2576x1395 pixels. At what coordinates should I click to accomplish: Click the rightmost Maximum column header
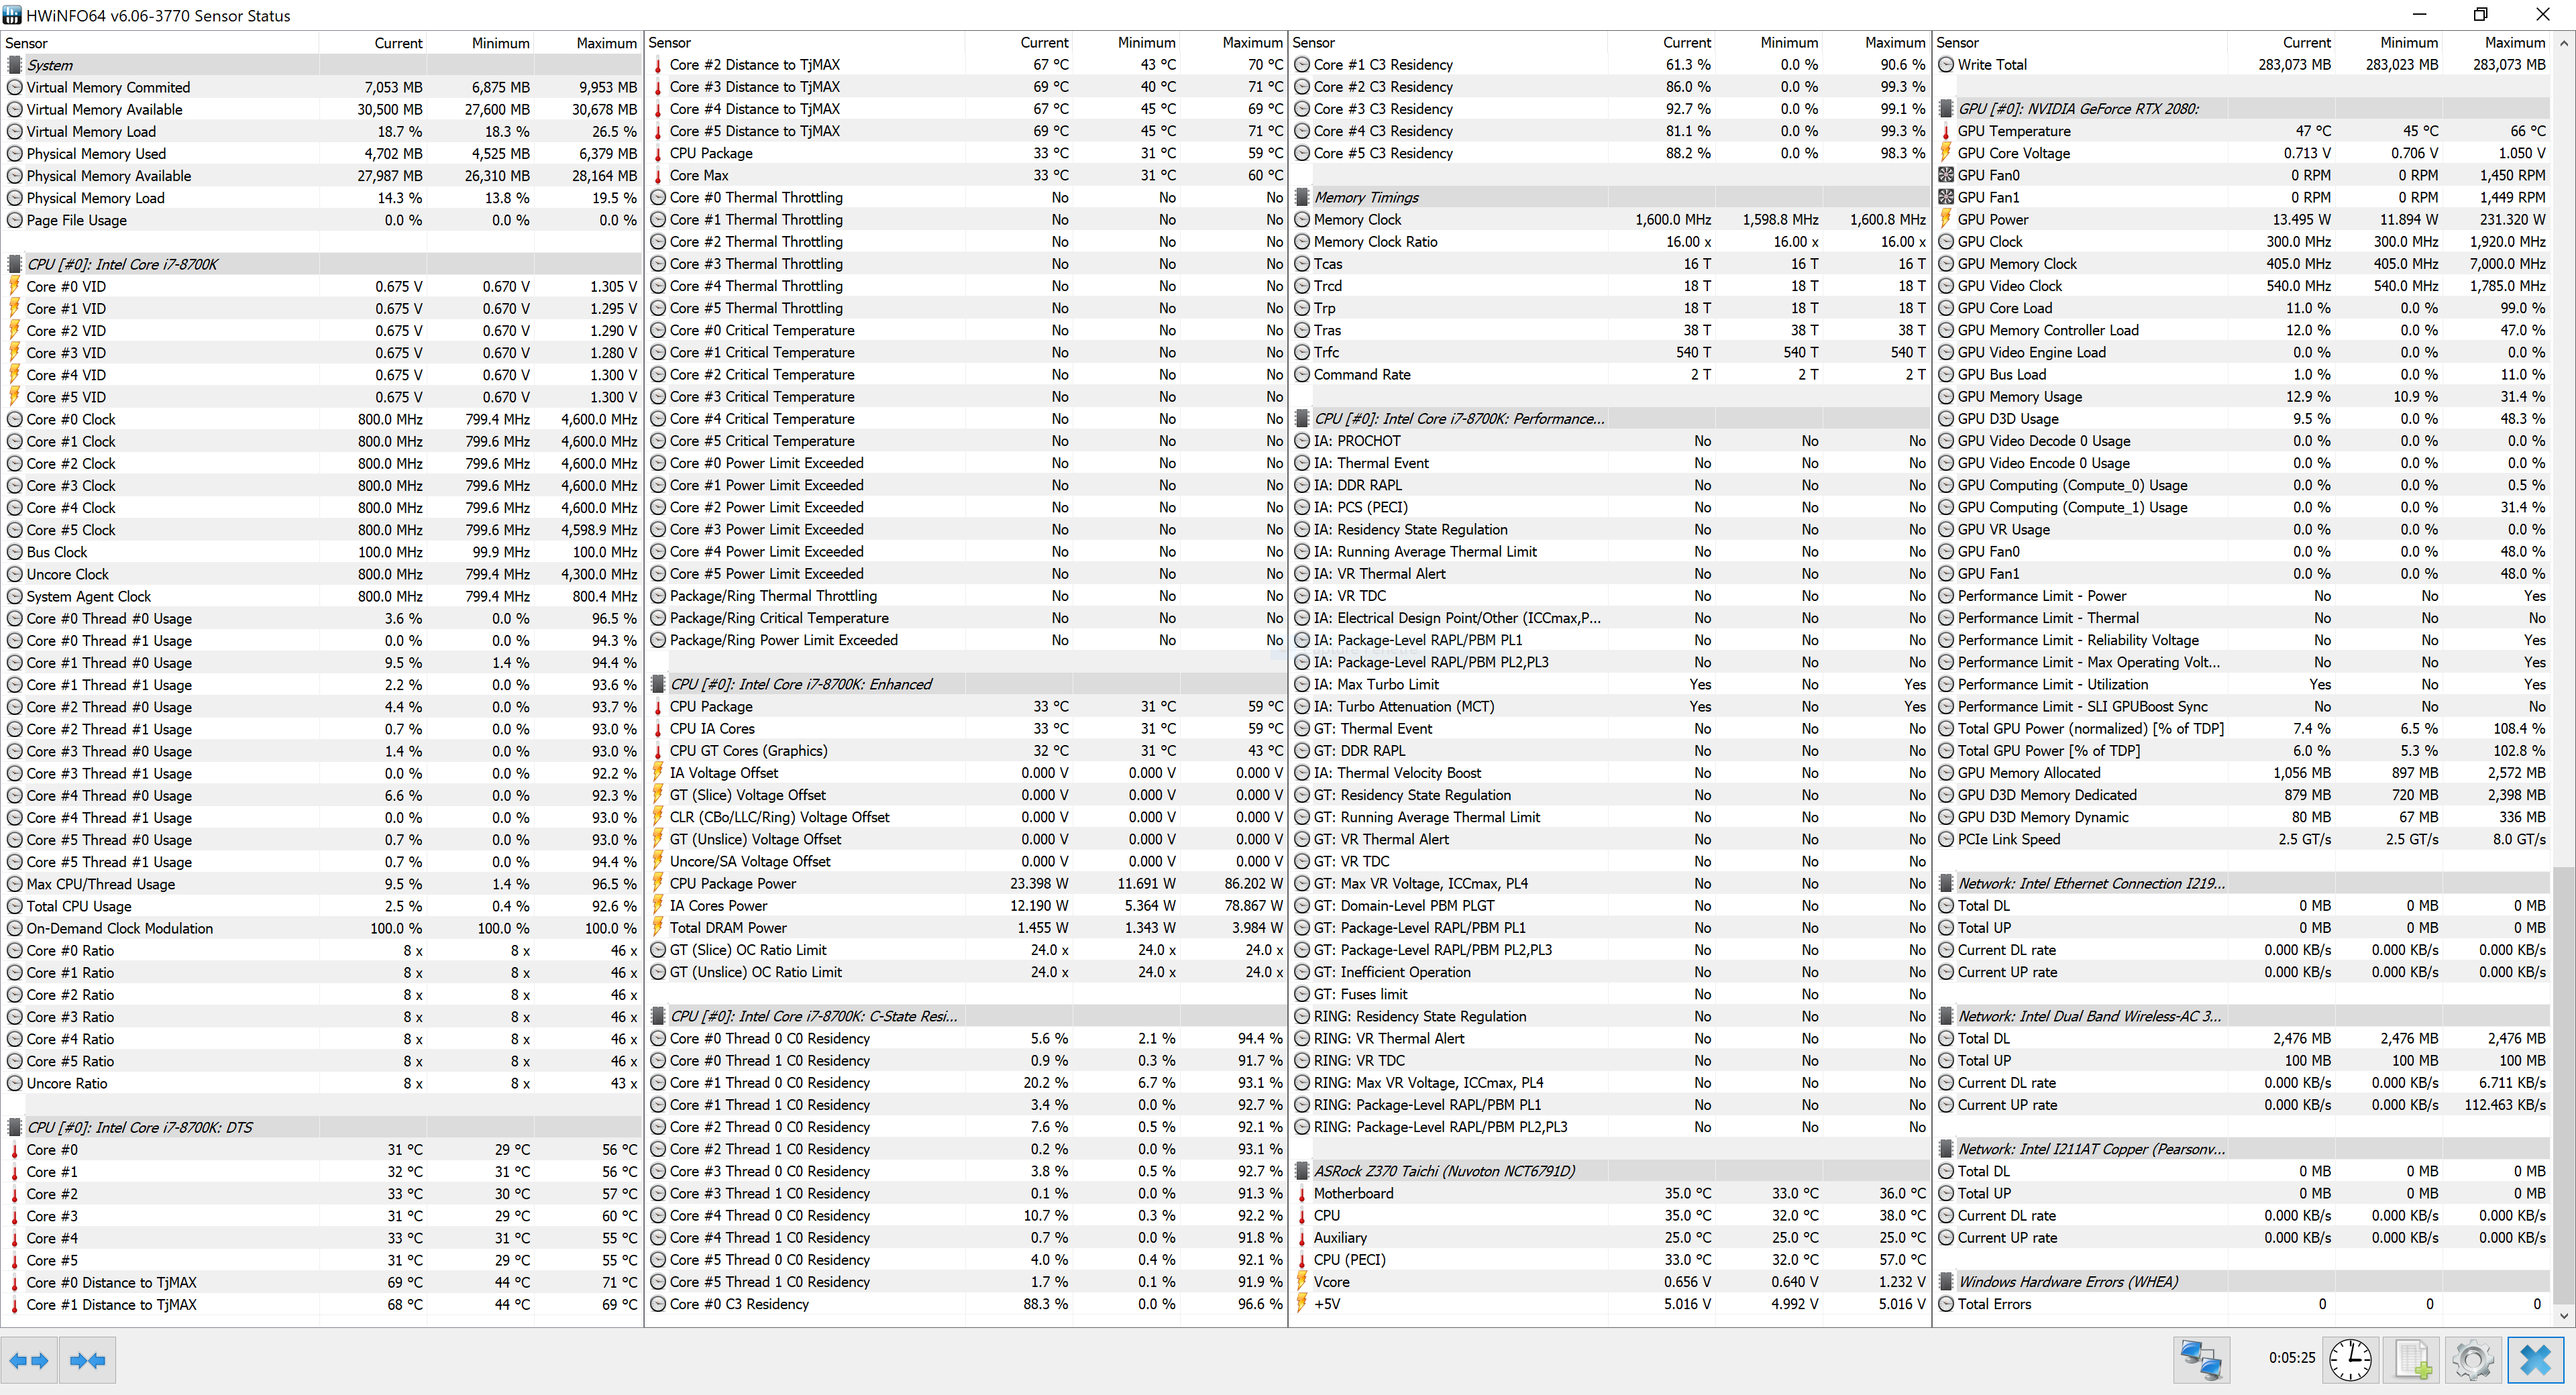(2514, 43)
